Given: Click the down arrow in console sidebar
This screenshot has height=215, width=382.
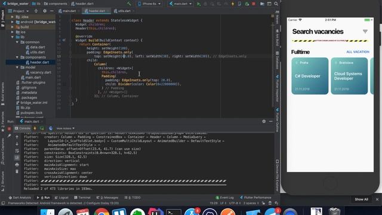Looking at the screenshot, I should pos(17,144).
